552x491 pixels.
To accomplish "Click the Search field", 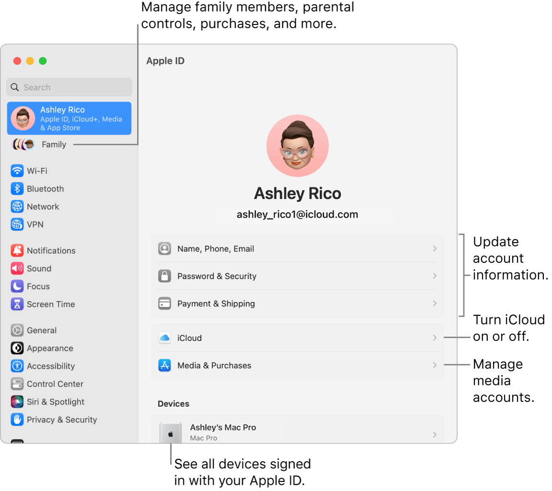I will tap(69, 87).
